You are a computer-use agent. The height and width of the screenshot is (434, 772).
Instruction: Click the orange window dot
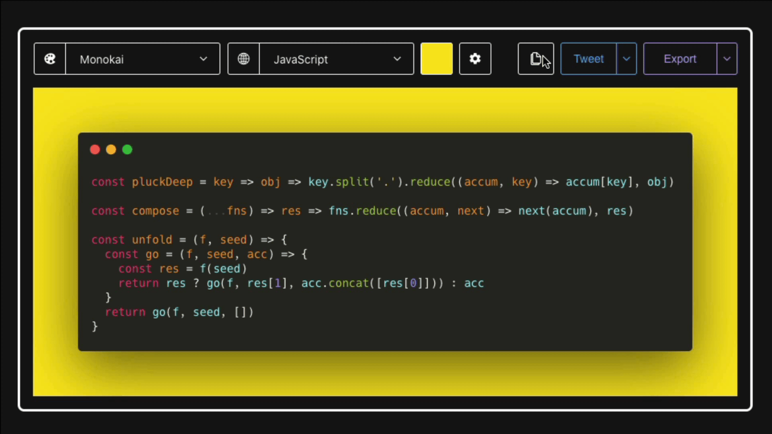[x=111, y=150]
